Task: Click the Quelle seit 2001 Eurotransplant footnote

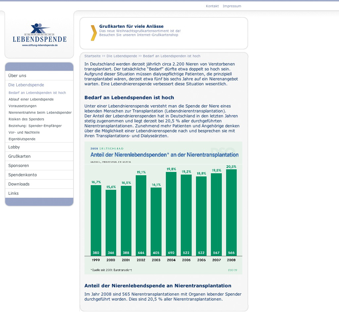Action: pyautogui.click(x=111, y=270)
